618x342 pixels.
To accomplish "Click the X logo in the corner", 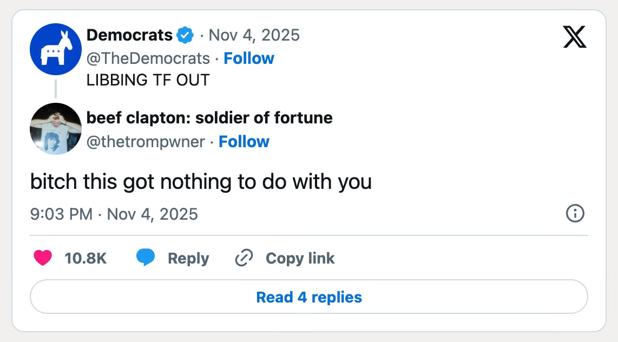I will click(575, 37).
